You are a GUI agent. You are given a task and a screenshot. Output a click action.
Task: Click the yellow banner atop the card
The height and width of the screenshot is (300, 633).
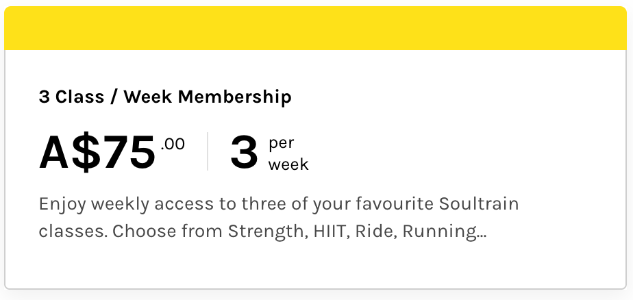(x=316, y=29)
